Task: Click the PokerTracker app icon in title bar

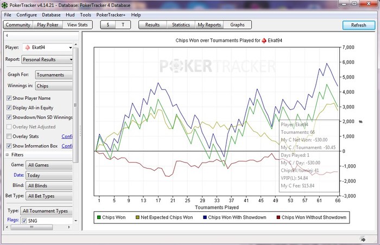Action: pos(4,5)
